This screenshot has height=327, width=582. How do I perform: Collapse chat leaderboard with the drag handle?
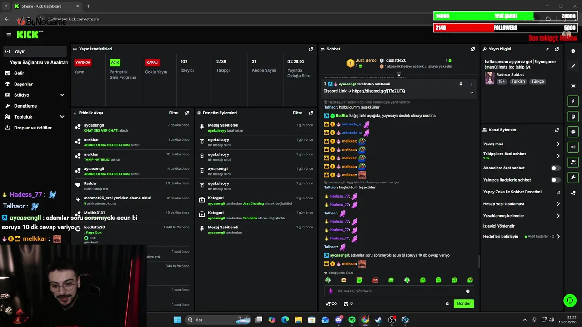(399, 74)
